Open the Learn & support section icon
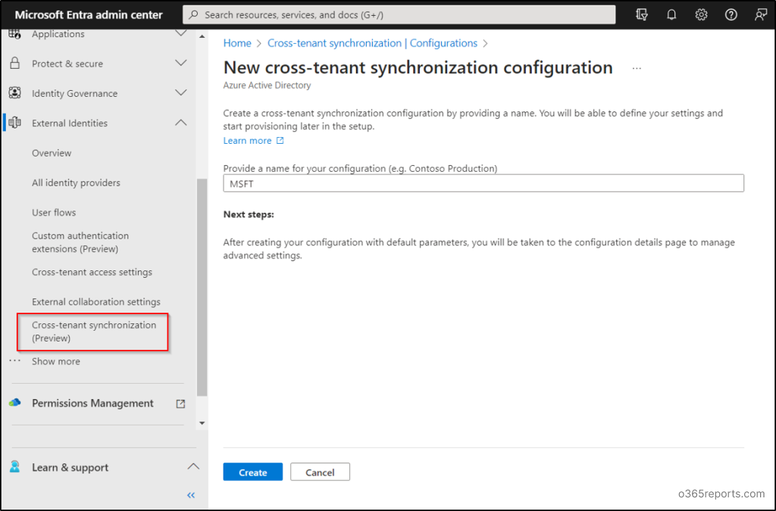776x511 pixels. click(14, 467)
